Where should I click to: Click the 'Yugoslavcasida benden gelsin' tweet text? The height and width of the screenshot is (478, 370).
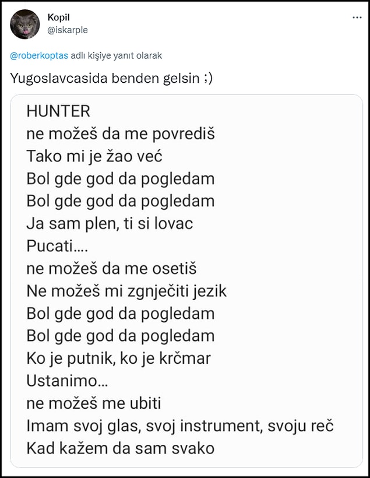[111, 78]
